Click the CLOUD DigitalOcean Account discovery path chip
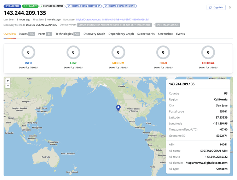 click(x=115, y=25)
